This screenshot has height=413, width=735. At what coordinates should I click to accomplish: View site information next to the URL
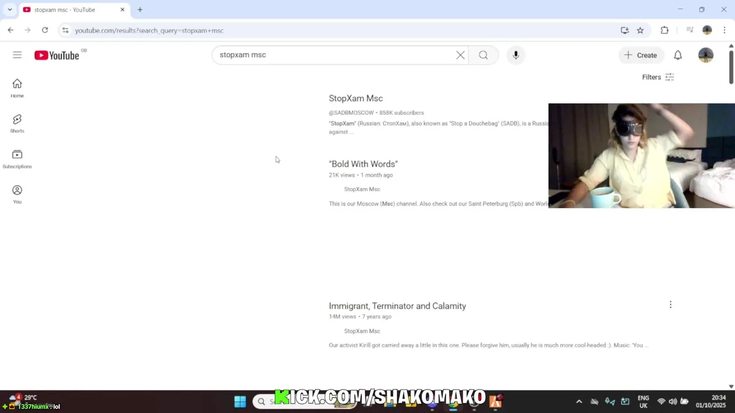[65, 30]
